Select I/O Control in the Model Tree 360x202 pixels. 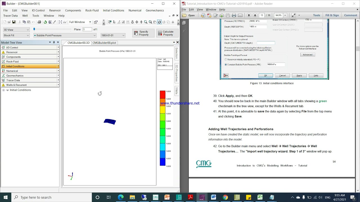[x=30, y=47]
